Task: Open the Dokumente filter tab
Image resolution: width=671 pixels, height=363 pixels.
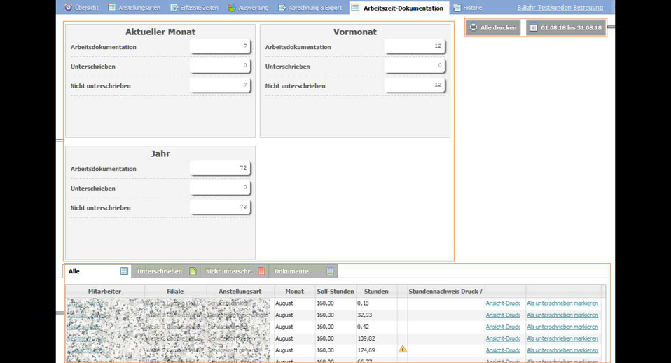Action: tap(303, 271)
